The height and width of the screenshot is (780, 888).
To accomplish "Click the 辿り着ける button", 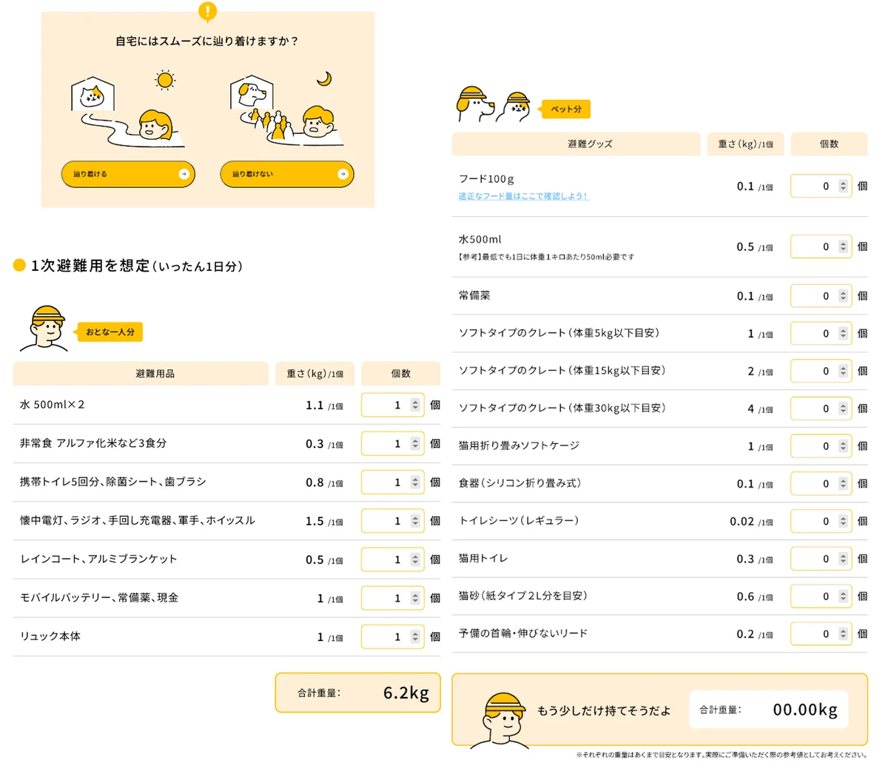I will pos(127,174).
